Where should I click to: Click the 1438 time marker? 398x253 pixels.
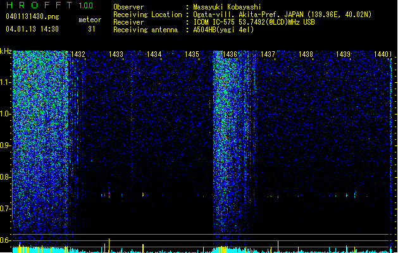click(306, 54)
